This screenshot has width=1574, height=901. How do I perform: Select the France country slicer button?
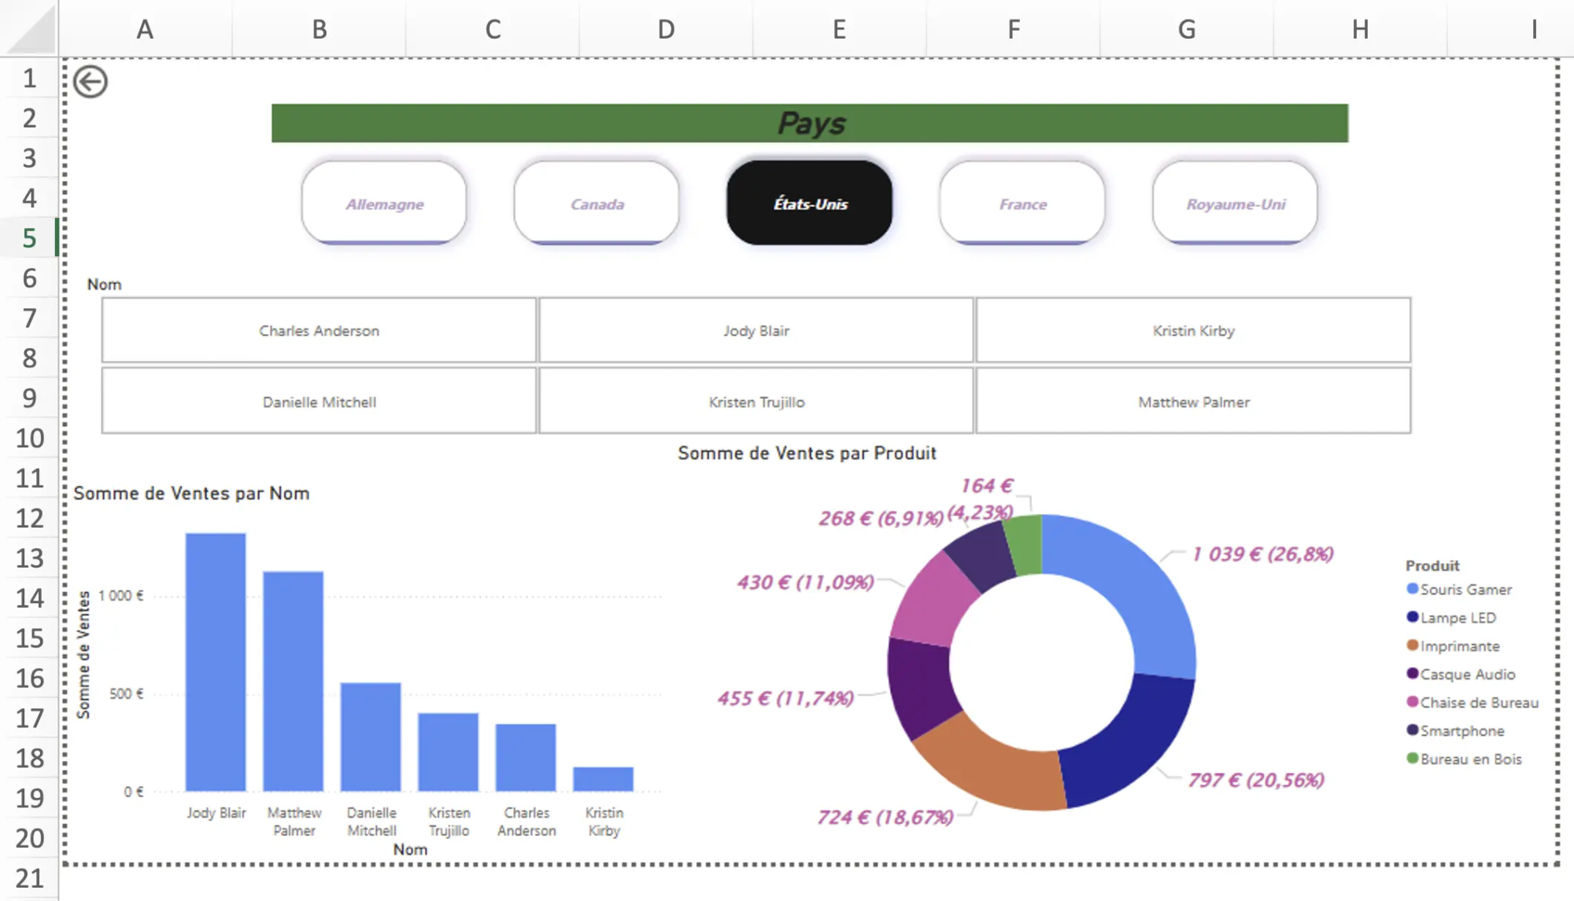(1022, 203)
